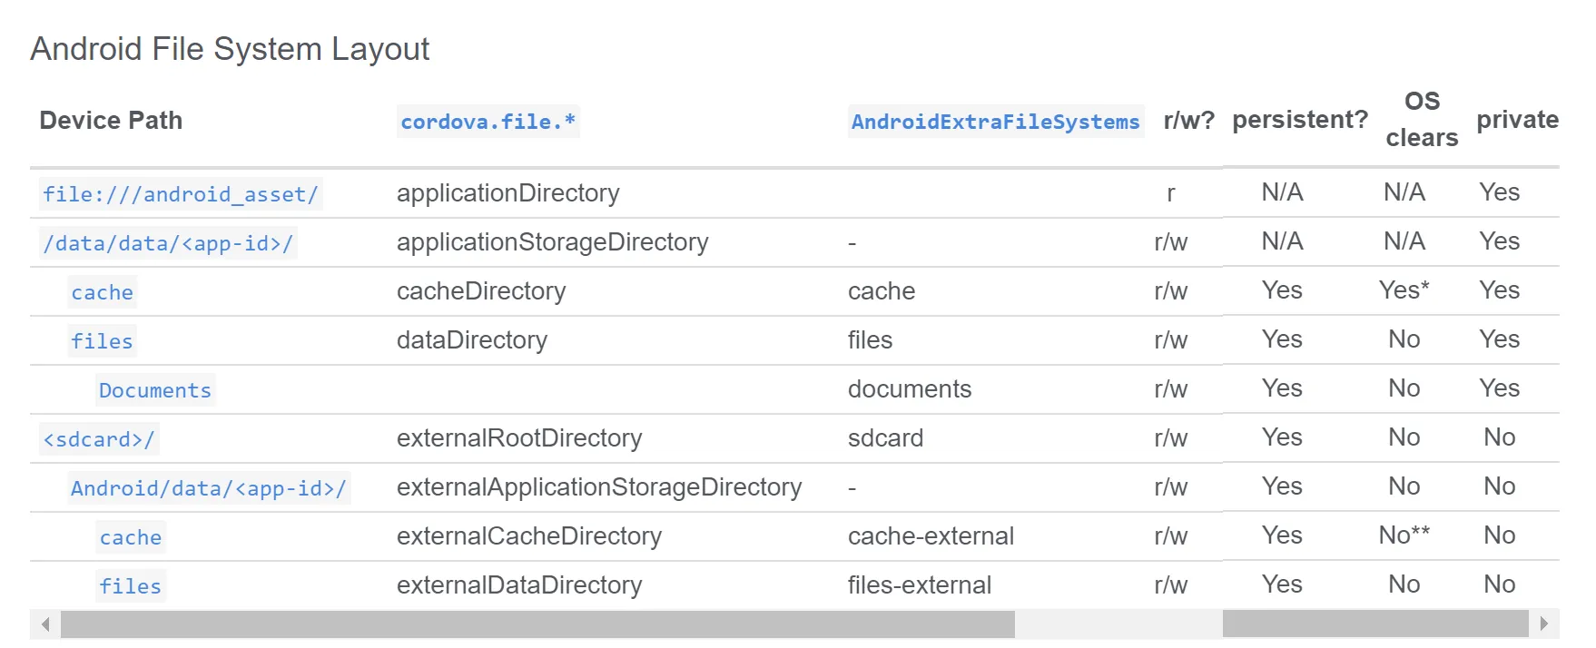Click the AndroidExtraFileSystems header link
The width and height of the screenshot is (1596, 648).
[x=995, y=122]
